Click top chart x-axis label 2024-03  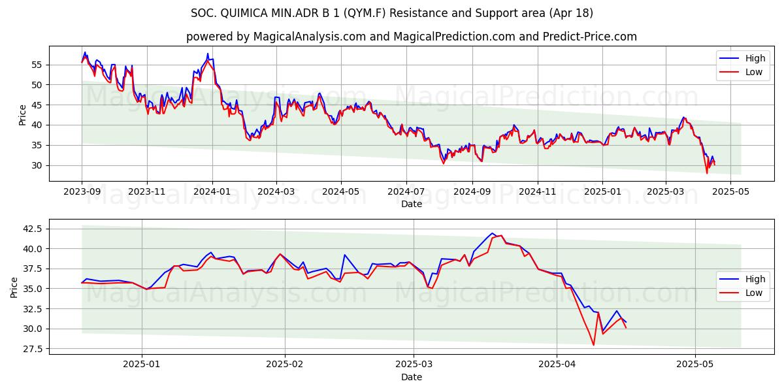coord(276,193)
